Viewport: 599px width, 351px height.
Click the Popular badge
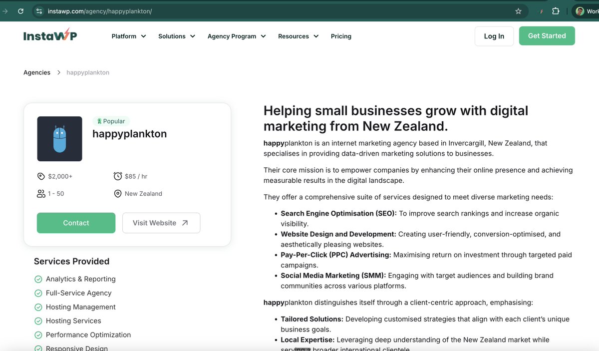111,121
